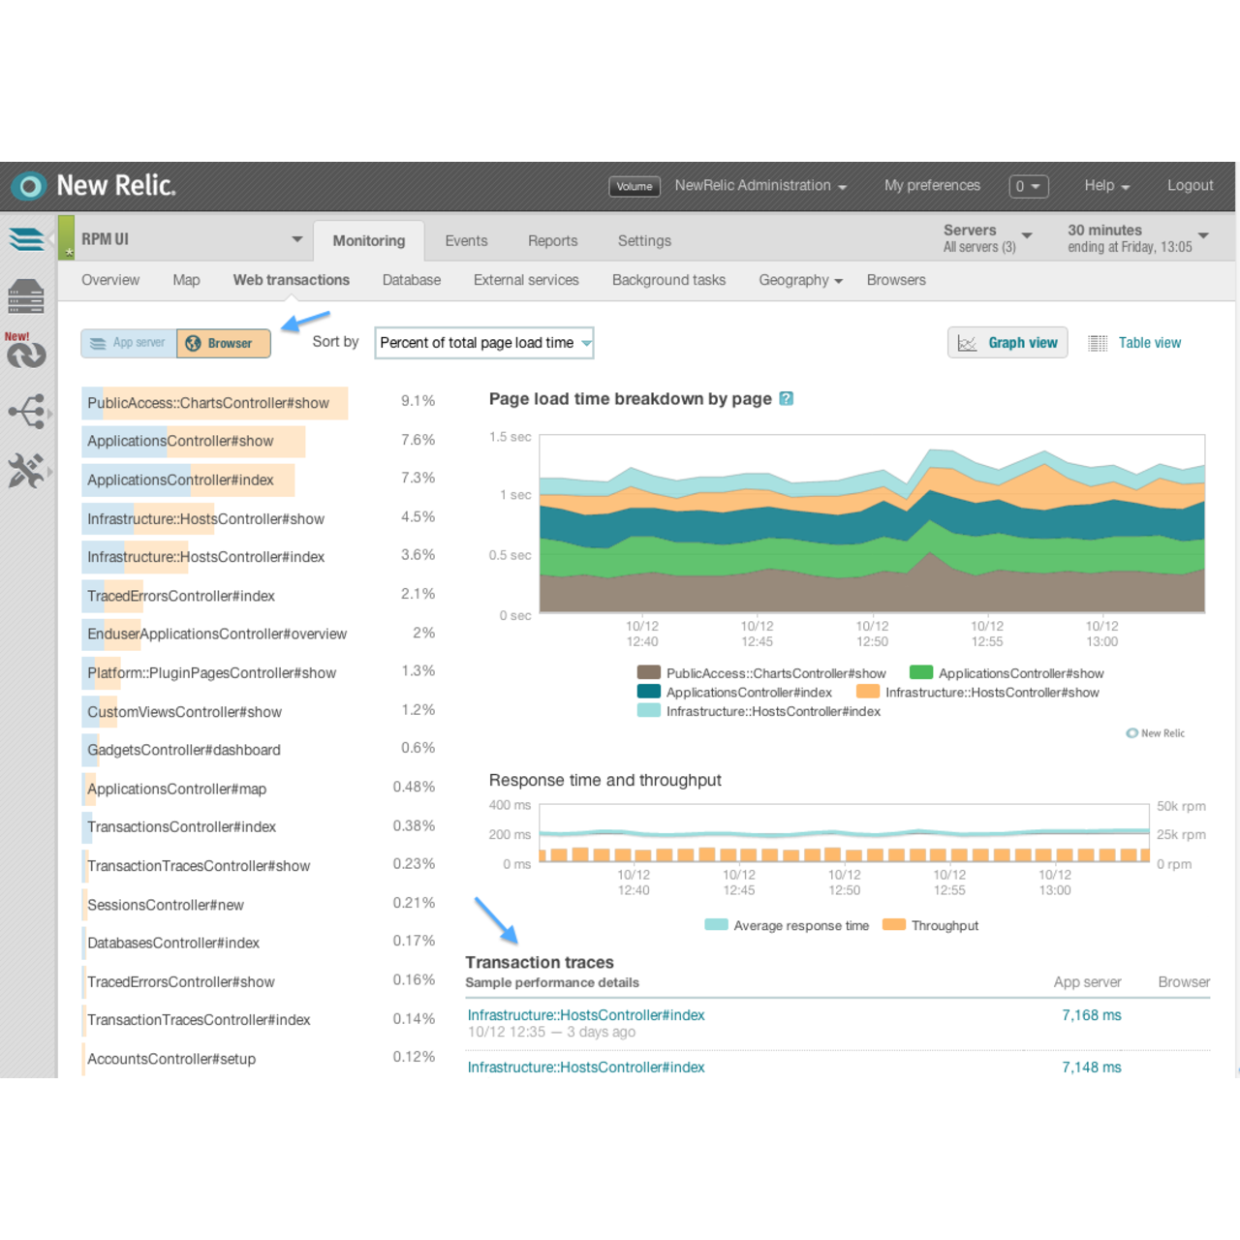1240x1240 pixels.
Task: Click the Logout button
Action: [1190, 185]
